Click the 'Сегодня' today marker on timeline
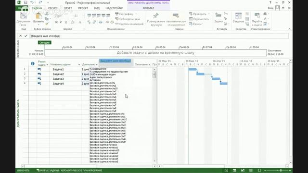 click(x=45, y=43)
